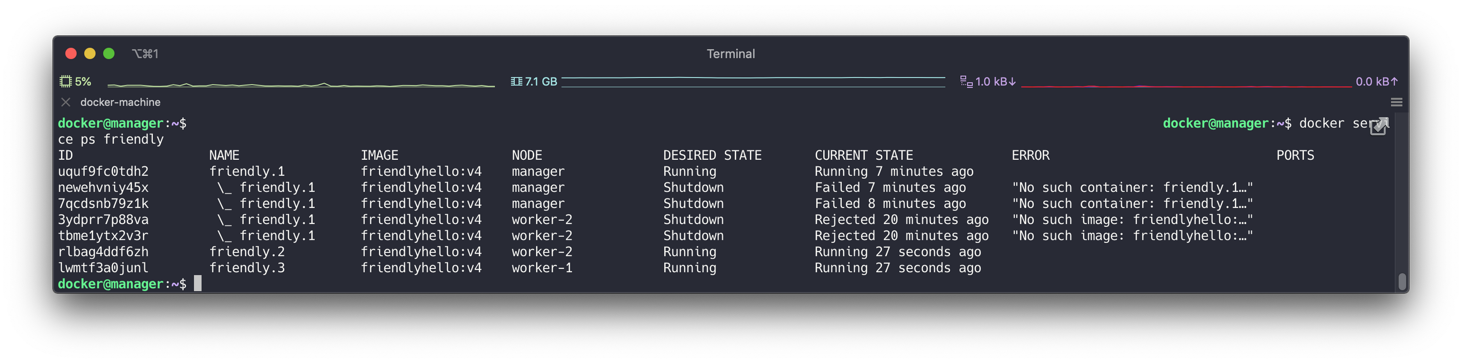Click task ID rlbag4ddf6zh
Viewport: 1462px width, 363px height.
[103, 252]
